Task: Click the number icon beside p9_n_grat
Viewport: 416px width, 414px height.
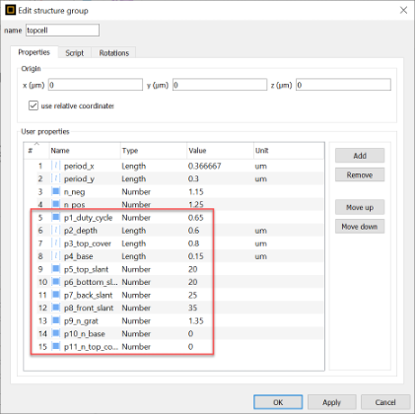Action: (56, 320)
